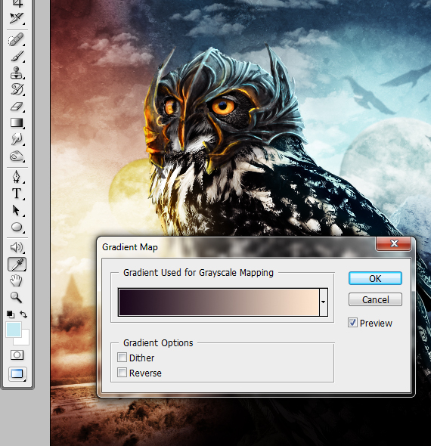Image resolution: width=431 pixels, height=446 pixels.
Task: Select the History Brush tool
Action: coord(17,89)
